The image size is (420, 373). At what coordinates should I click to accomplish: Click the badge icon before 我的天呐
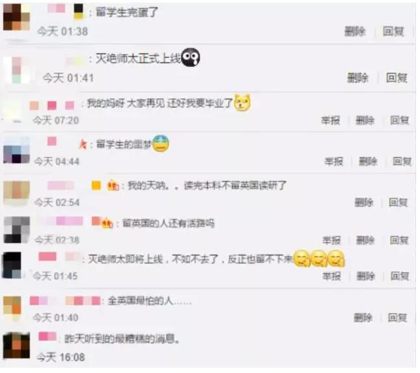coord(113,186)
